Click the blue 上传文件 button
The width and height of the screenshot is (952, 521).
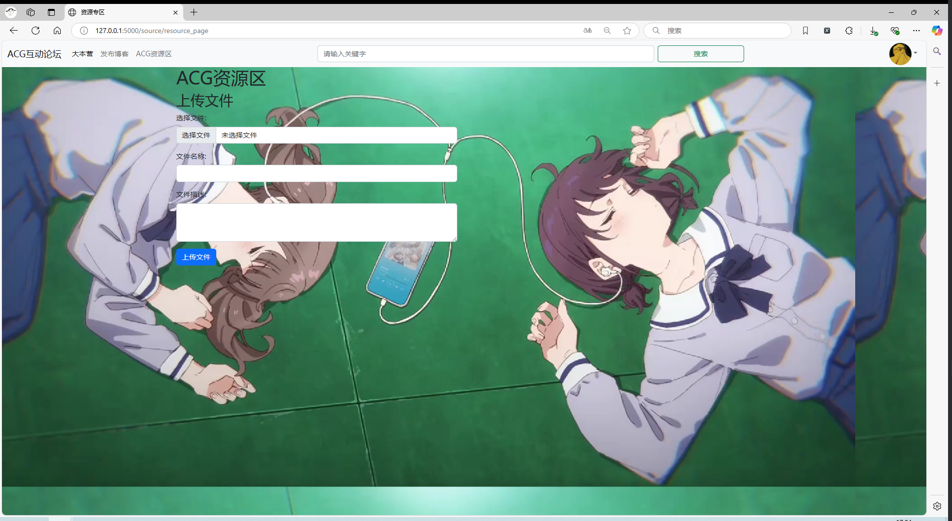coord(196,257)
